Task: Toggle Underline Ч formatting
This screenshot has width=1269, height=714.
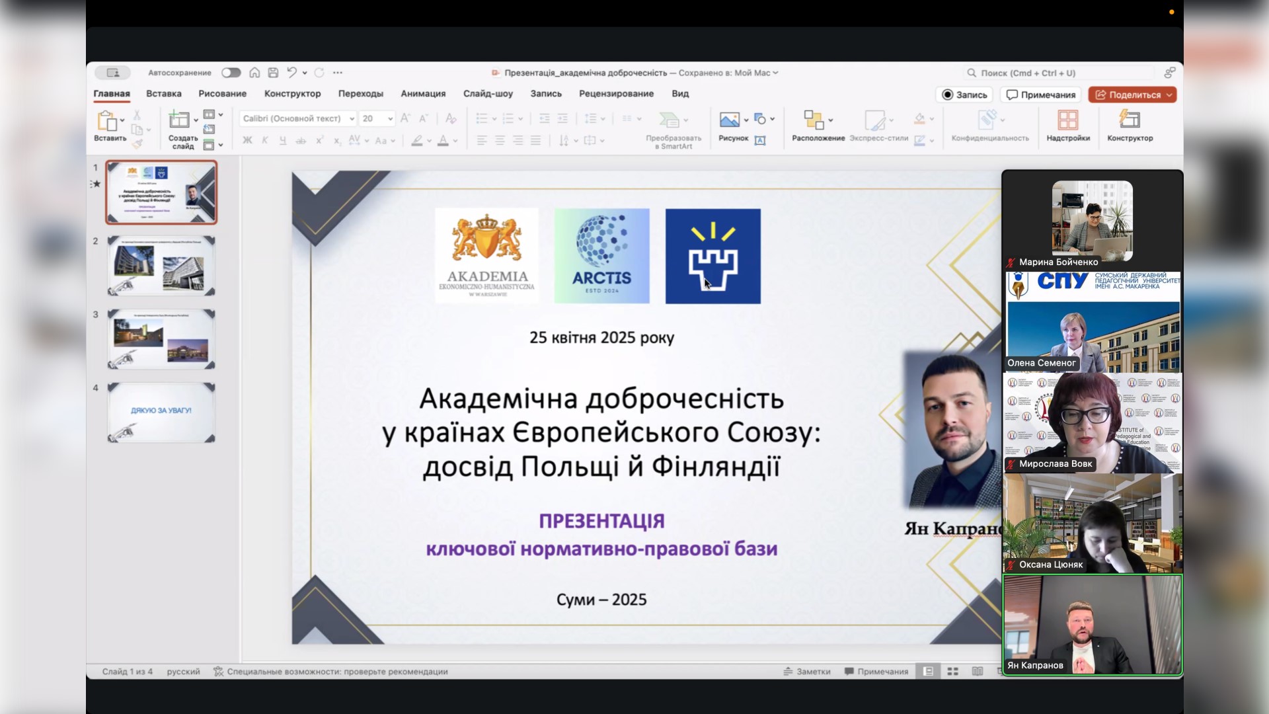Action: (x=283, y=140)
